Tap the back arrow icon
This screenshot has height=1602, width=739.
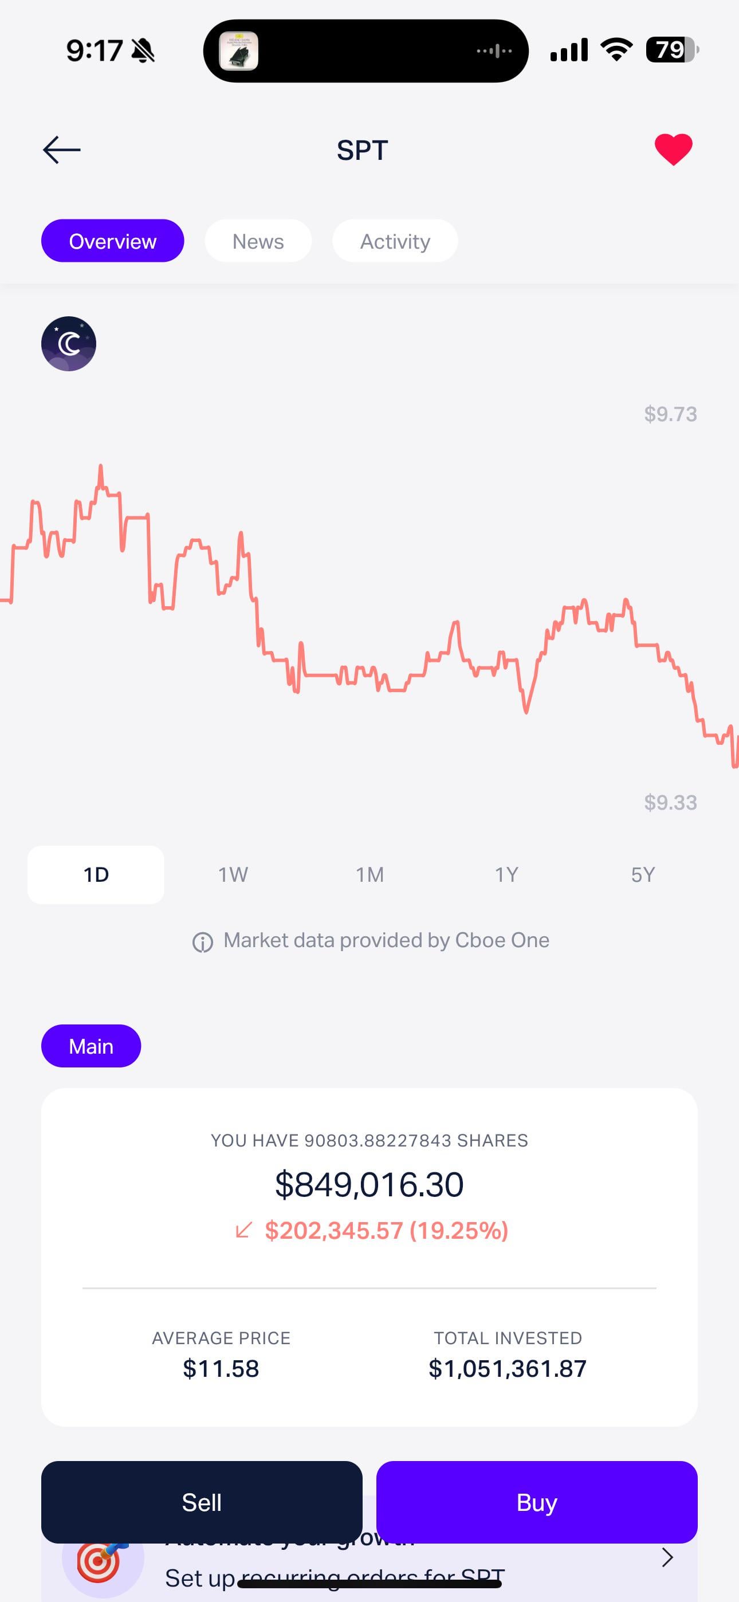62,150
